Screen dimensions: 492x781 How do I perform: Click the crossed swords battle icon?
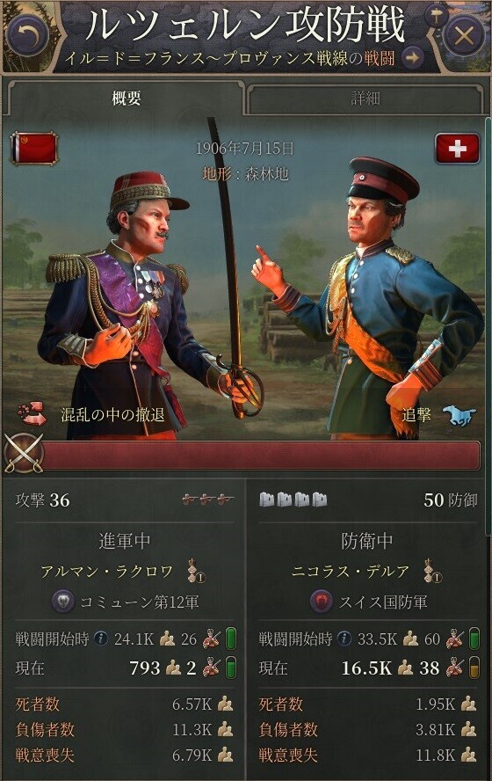[x=24, y=453]
